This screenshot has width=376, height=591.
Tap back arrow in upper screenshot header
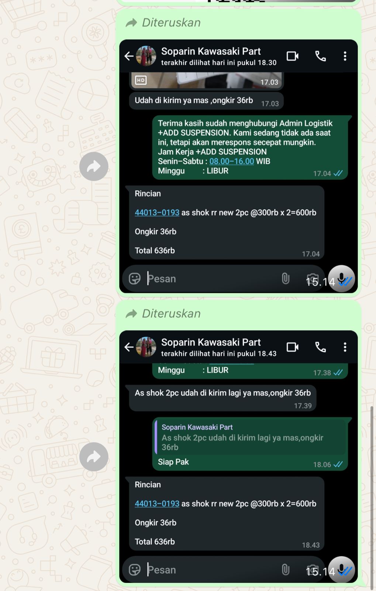pyautogui.click(x=129, y=56)
